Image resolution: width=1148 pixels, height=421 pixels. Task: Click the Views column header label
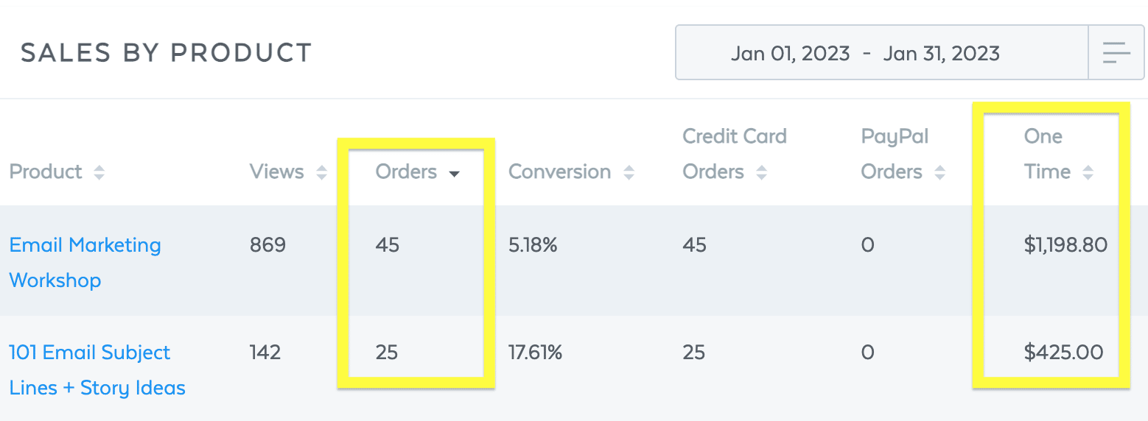click(x=276, y=171)
